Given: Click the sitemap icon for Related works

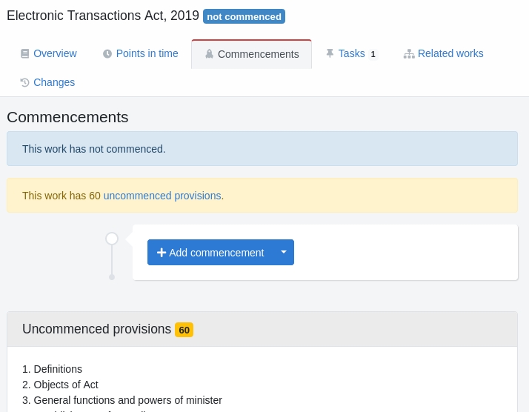Looking at the screenshot, I should click(x=409, y=54).
